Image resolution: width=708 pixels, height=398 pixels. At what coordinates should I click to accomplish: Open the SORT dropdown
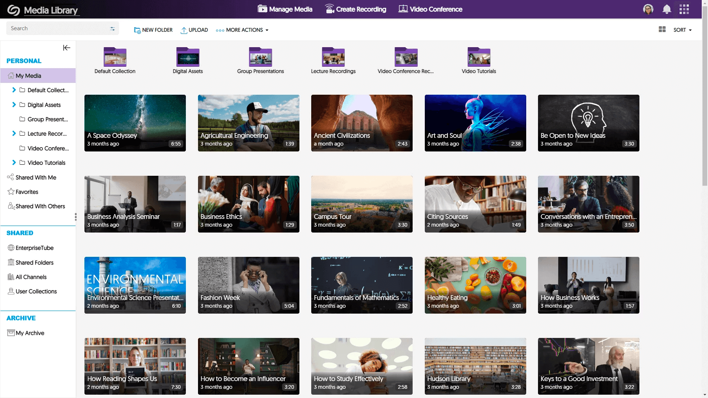[683, 30]
